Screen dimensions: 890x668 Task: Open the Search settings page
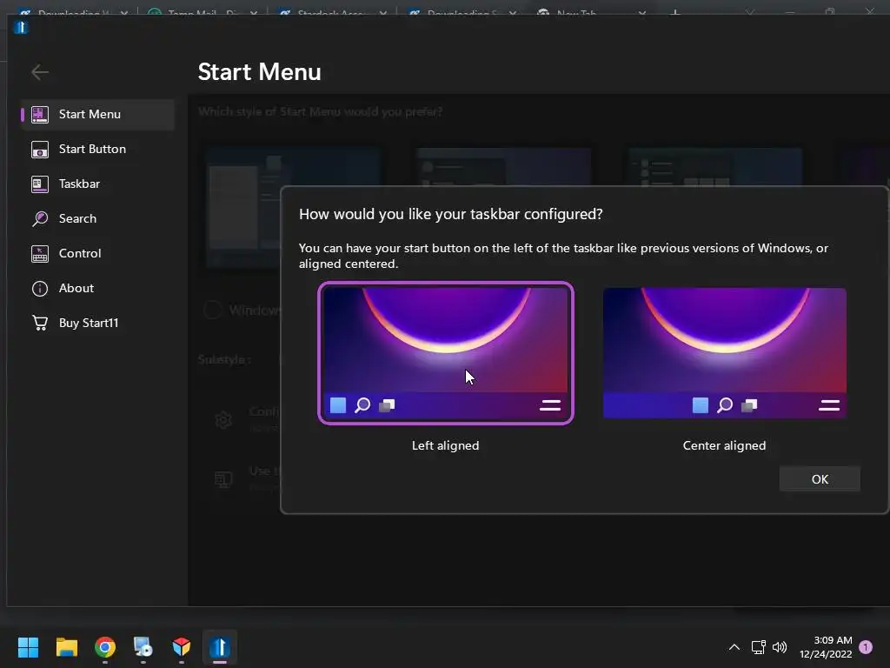click(97, 218)
